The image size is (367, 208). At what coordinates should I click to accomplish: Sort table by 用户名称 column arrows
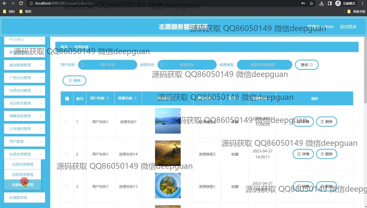pos(108,98)
